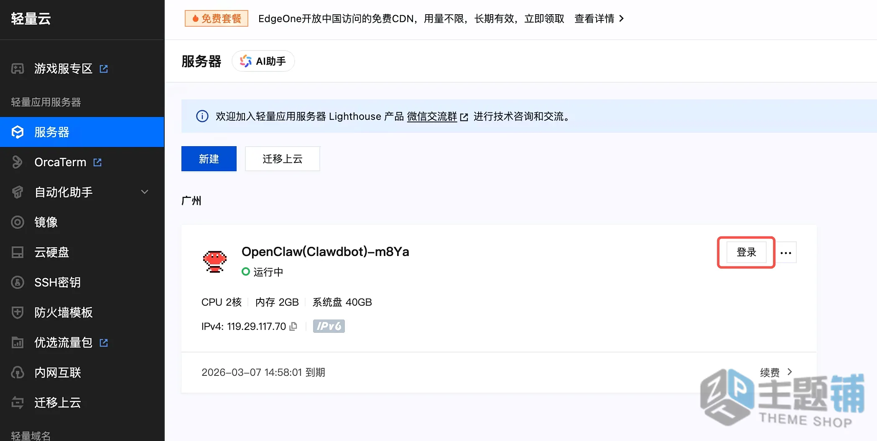Viewport: 877px width, 441px height.
Task: Click the EdgeOne free CDN promo text
Action: click(x=411, y=18)
